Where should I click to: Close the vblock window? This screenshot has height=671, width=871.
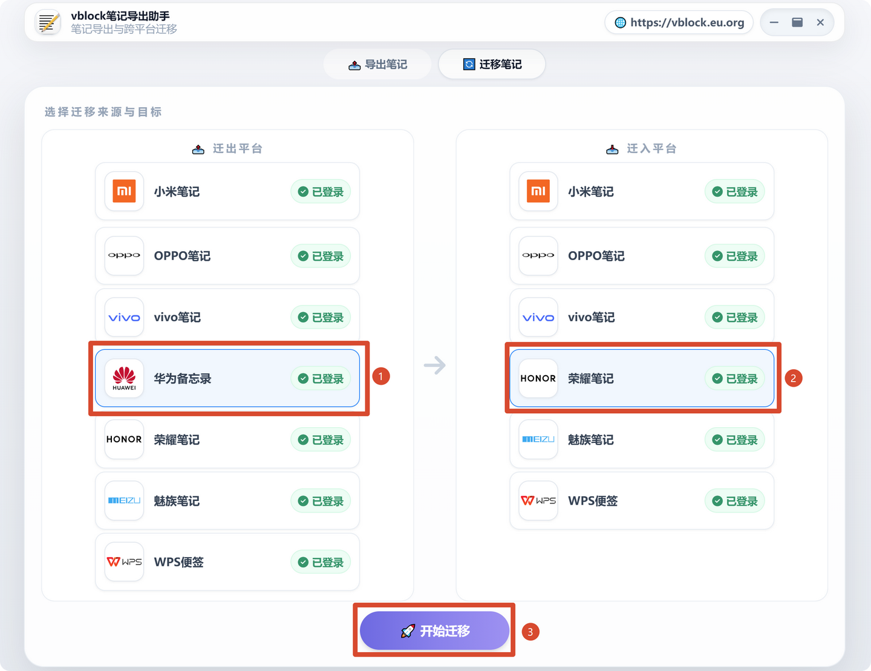(x=820, y=22)
